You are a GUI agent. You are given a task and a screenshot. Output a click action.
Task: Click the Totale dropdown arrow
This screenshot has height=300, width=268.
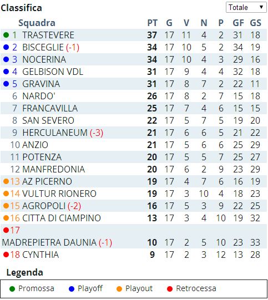(261, 7)
